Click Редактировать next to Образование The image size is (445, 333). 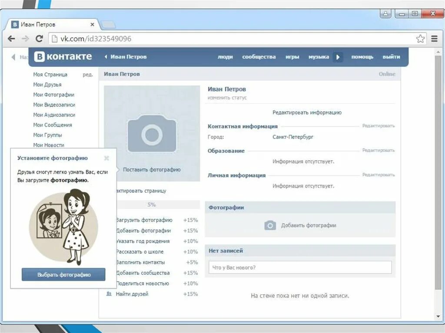point(379,150)
